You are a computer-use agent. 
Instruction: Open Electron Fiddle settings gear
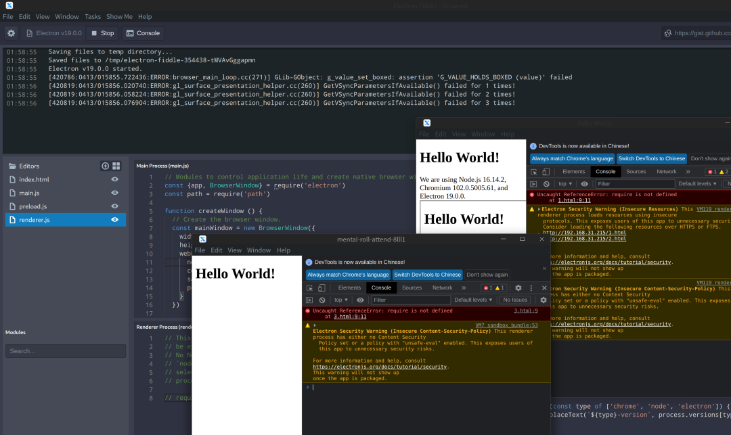pos(12,33)
